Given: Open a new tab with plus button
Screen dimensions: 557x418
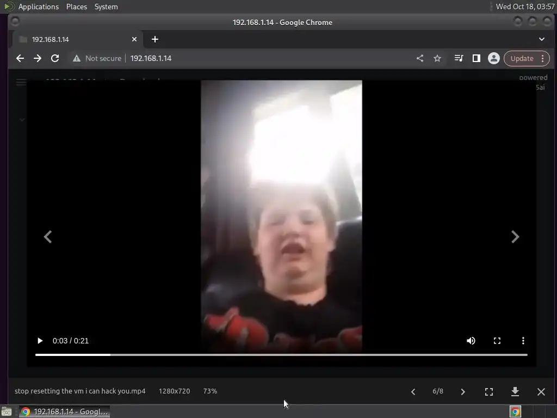Looking at the screenshot, I should click(x=155, y=39).
